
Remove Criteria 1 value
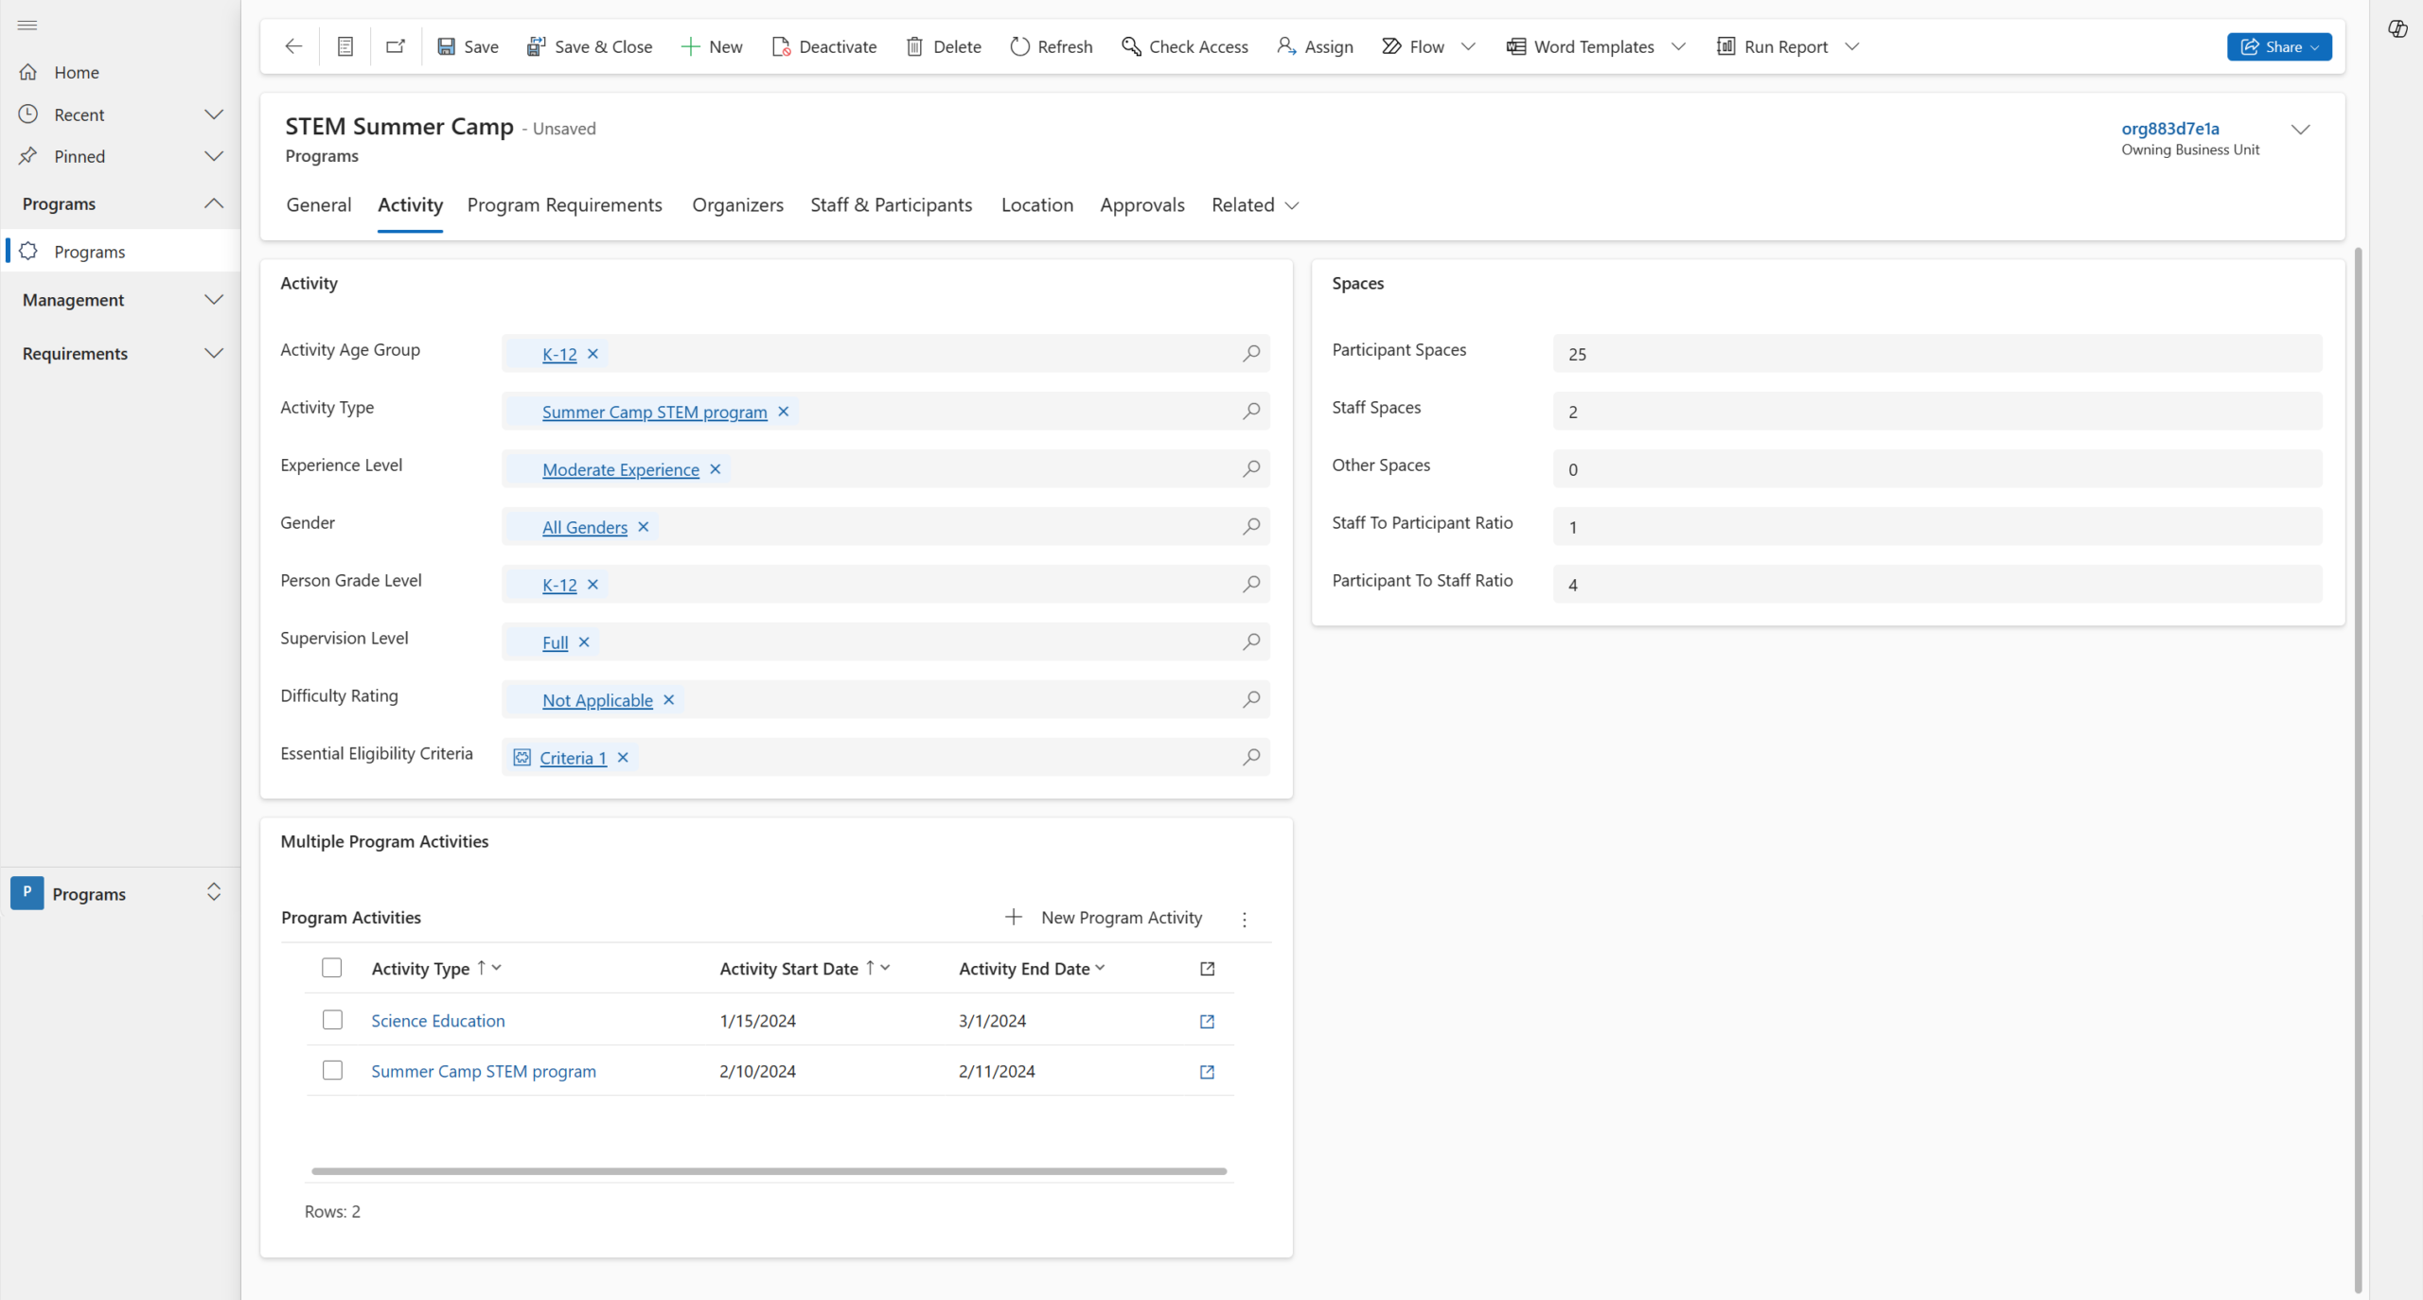(x=623, y=758)
